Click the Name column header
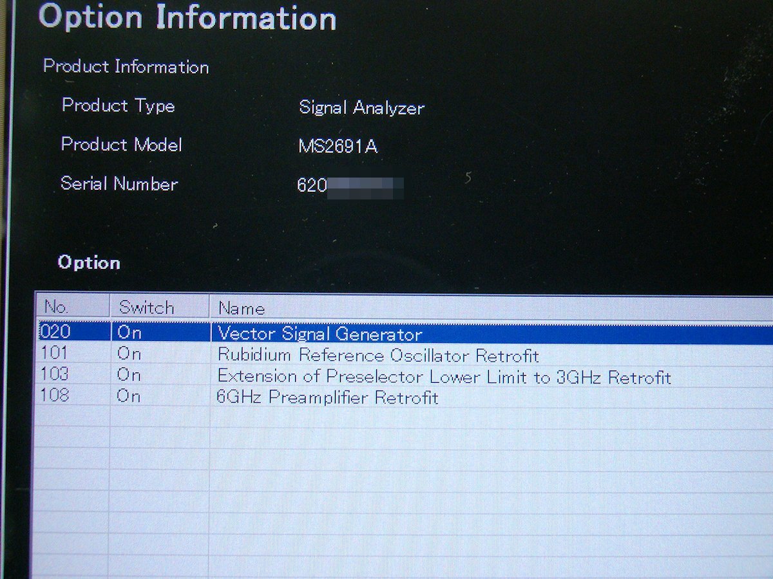Screen dimensions: 773x579 coord(242,309)
